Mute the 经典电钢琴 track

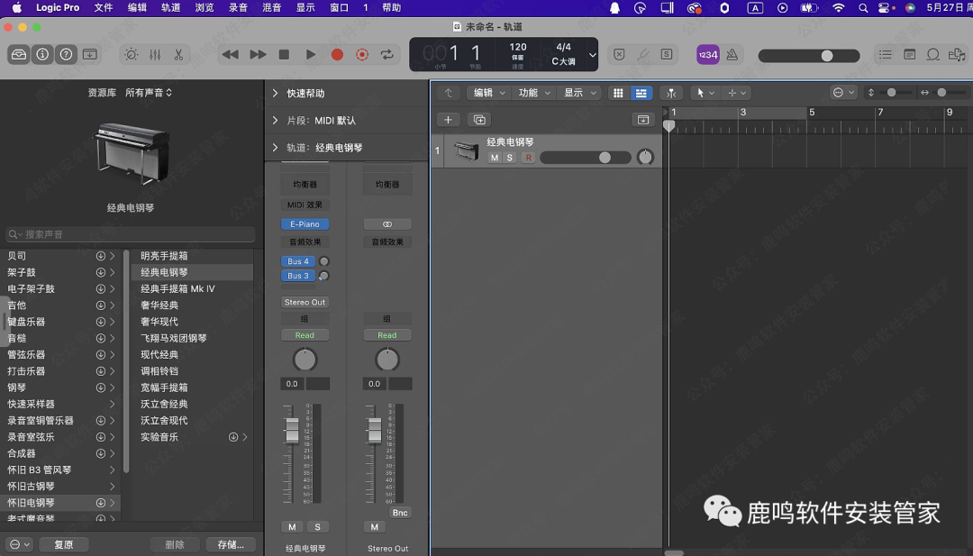point(494,158)
